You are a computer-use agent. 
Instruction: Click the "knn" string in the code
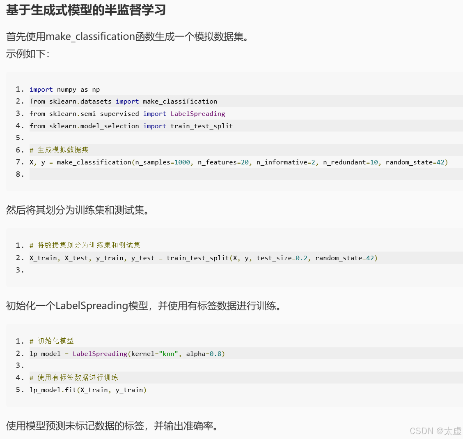168,354
